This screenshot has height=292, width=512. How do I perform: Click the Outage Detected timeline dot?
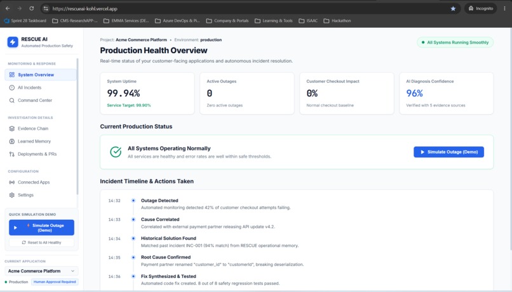pyautogui.click(x=133, y=201)
